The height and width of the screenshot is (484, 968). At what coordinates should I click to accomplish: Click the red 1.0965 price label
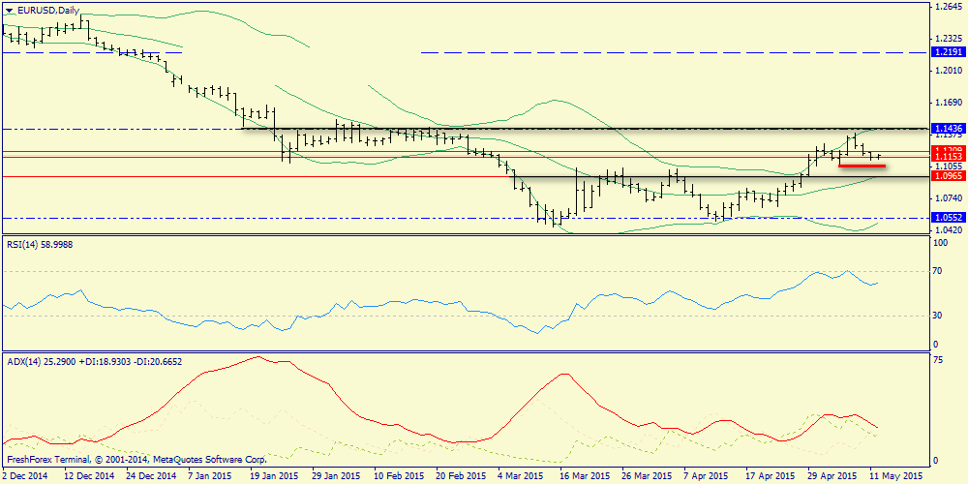pyautogui.click(x=946, y=176)
